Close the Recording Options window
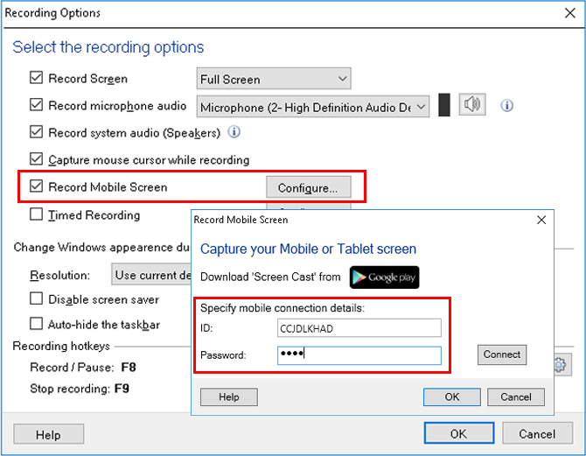Viewport: 586px width, 456px height. tap(570, 13)
